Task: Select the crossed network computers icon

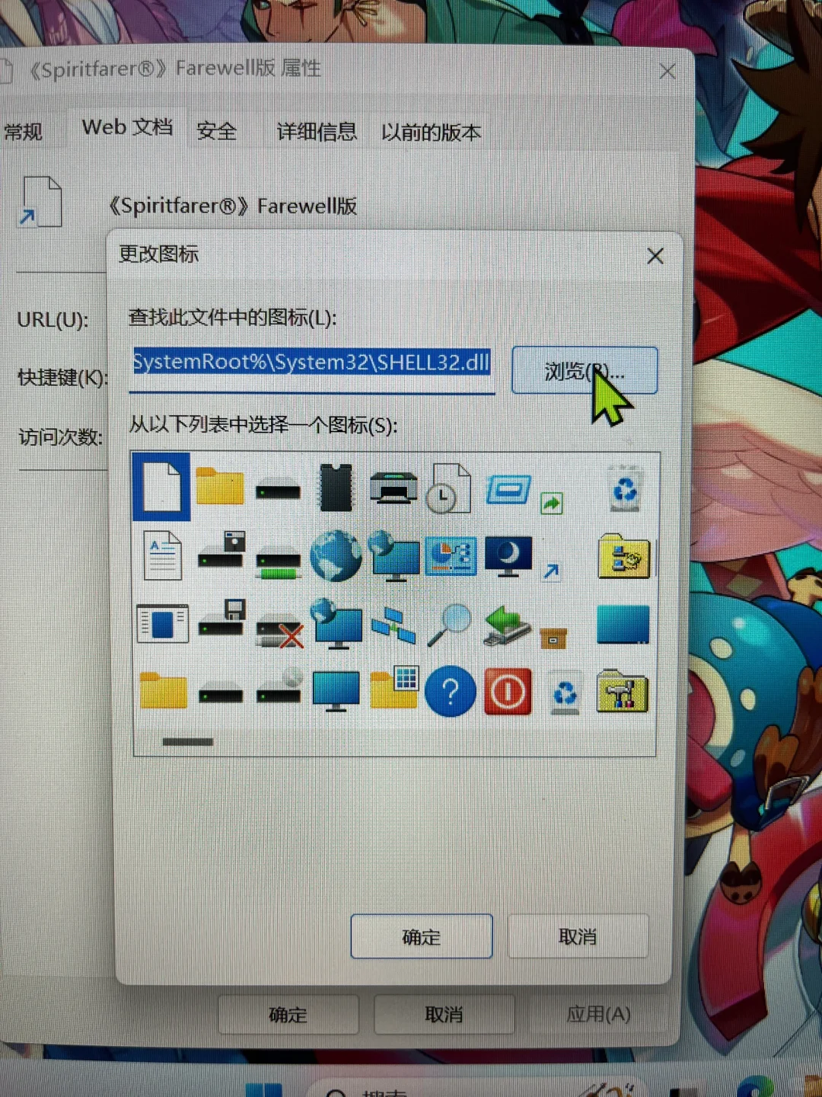Action: coord(393,625)
